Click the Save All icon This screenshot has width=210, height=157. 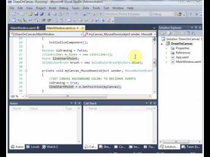(x=42, y=14)
